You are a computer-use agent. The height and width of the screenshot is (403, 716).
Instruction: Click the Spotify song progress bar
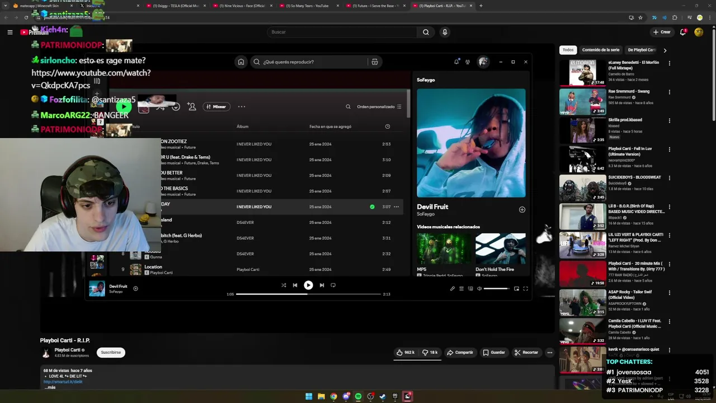[x=308, y=294]
